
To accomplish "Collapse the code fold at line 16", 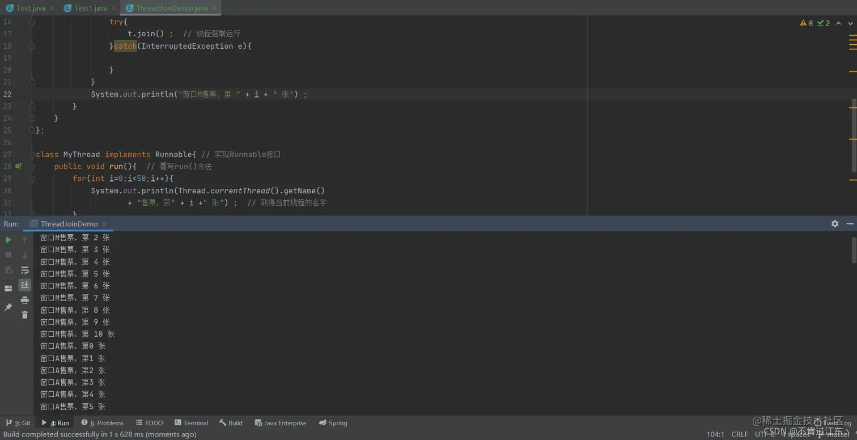I will coord(32,22).
